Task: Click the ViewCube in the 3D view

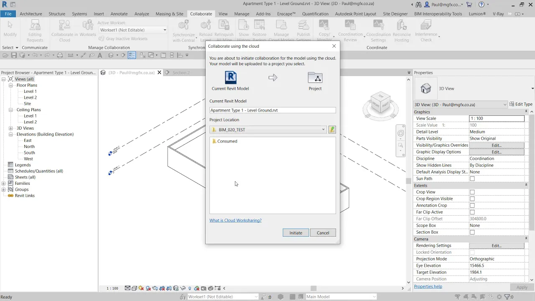Action: 380,103
